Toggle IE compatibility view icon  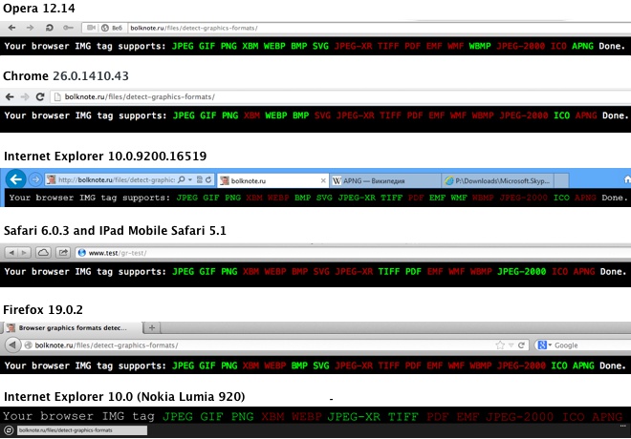200,179
